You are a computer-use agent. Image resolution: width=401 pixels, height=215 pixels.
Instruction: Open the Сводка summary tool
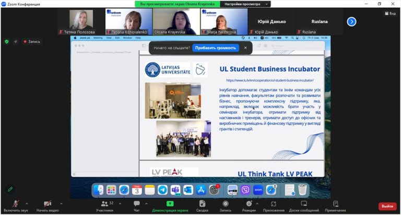point(202,206)
